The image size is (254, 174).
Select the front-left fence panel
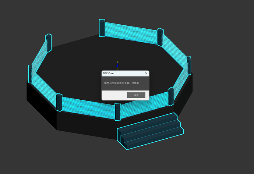[88, 107]
